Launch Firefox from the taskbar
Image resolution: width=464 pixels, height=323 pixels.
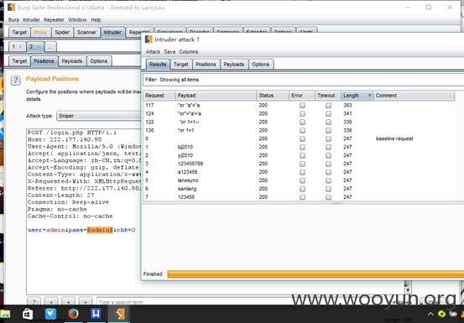click(x=73, y=314)
